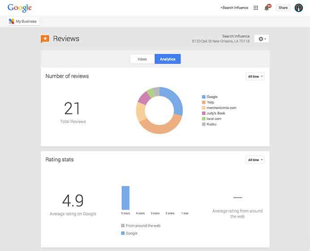310x251 pixels.
Task: Click the Total Reviews label
Action: point(73,121)
